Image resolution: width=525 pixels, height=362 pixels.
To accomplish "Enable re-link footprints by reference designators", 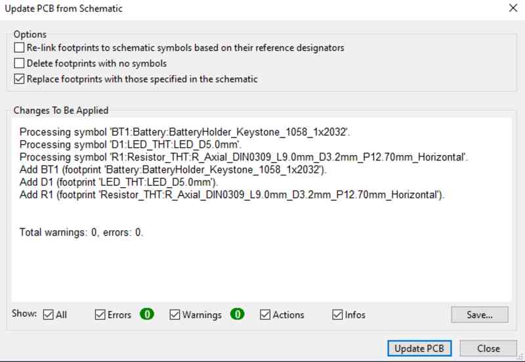I will click(x=19, y=48).
